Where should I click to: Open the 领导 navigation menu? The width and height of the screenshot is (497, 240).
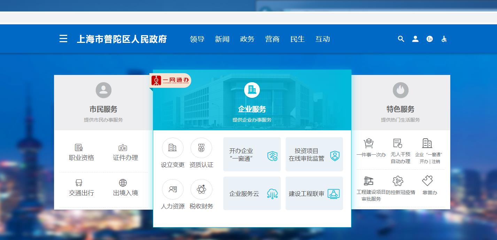click(x=197, y=39)
